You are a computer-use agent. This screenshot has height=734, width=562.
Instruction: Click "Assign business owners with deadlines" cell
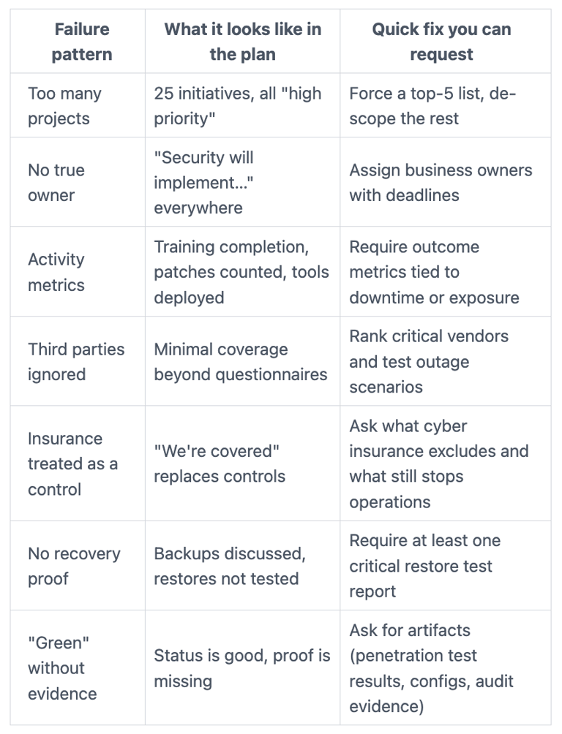[441, 183]
